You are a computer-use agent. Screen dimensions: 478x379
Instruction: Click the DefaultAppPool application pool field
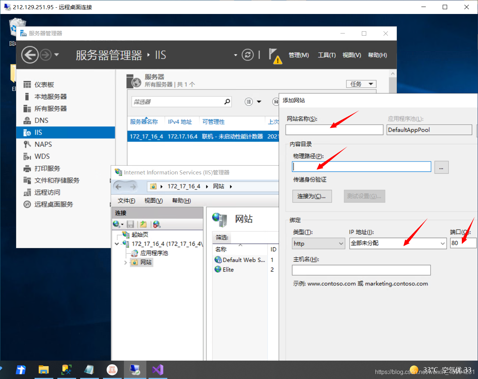point(429,130)
